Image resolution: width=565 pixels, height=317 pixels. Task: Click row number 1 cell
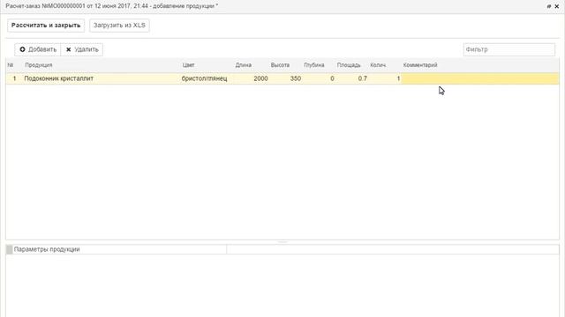(x=14, y=78)
